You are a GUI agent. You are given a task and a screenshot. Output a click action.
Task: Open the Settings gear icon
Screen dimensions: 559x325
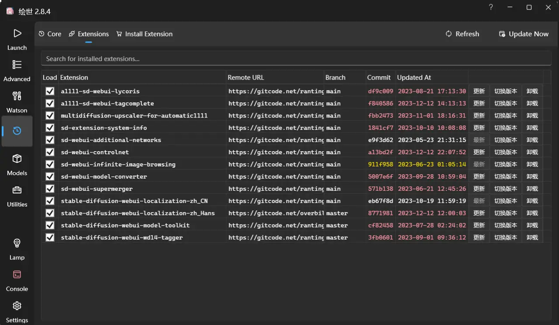[17, 306]
